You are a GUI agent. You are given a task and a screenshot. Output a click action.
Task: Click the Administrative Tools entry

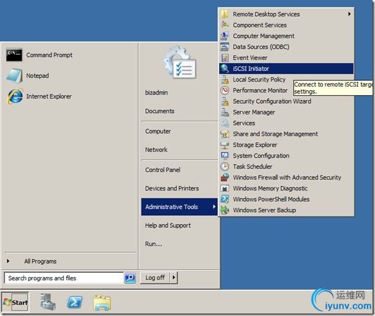click(x=179, y=207)
